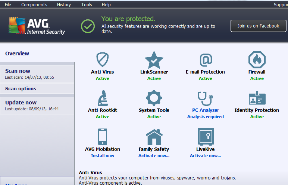Select Overview in the left sidebar
The height and width of the screenshot is (185, 288).
tap(17, 53)
